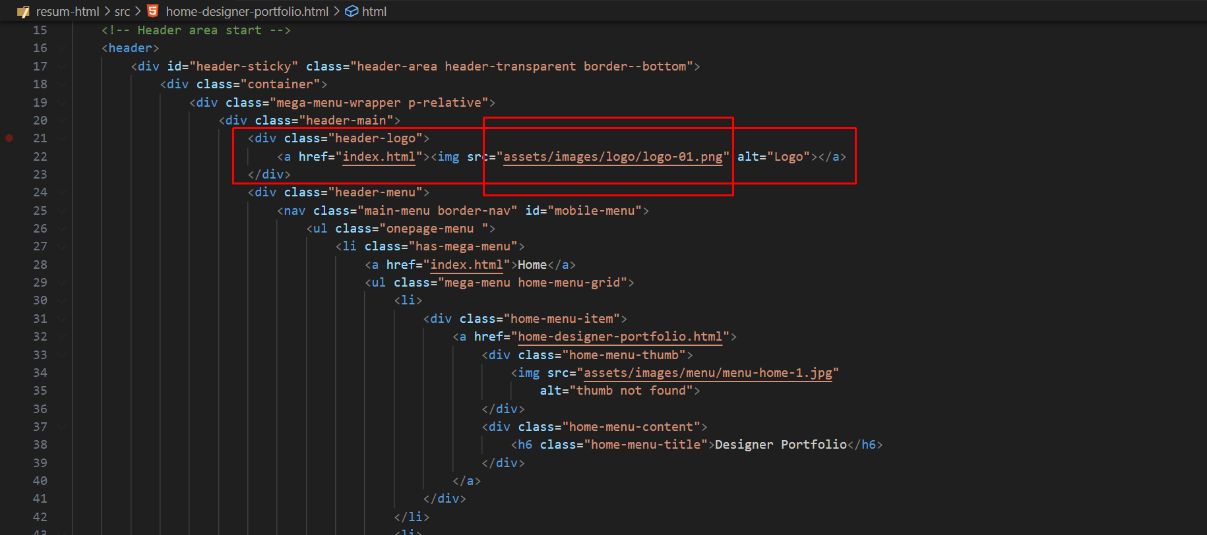Collapse the onepage-menu ul at line 26
Screen dimensions: 1207x535
pyautogui.click(x=61, y=229)
